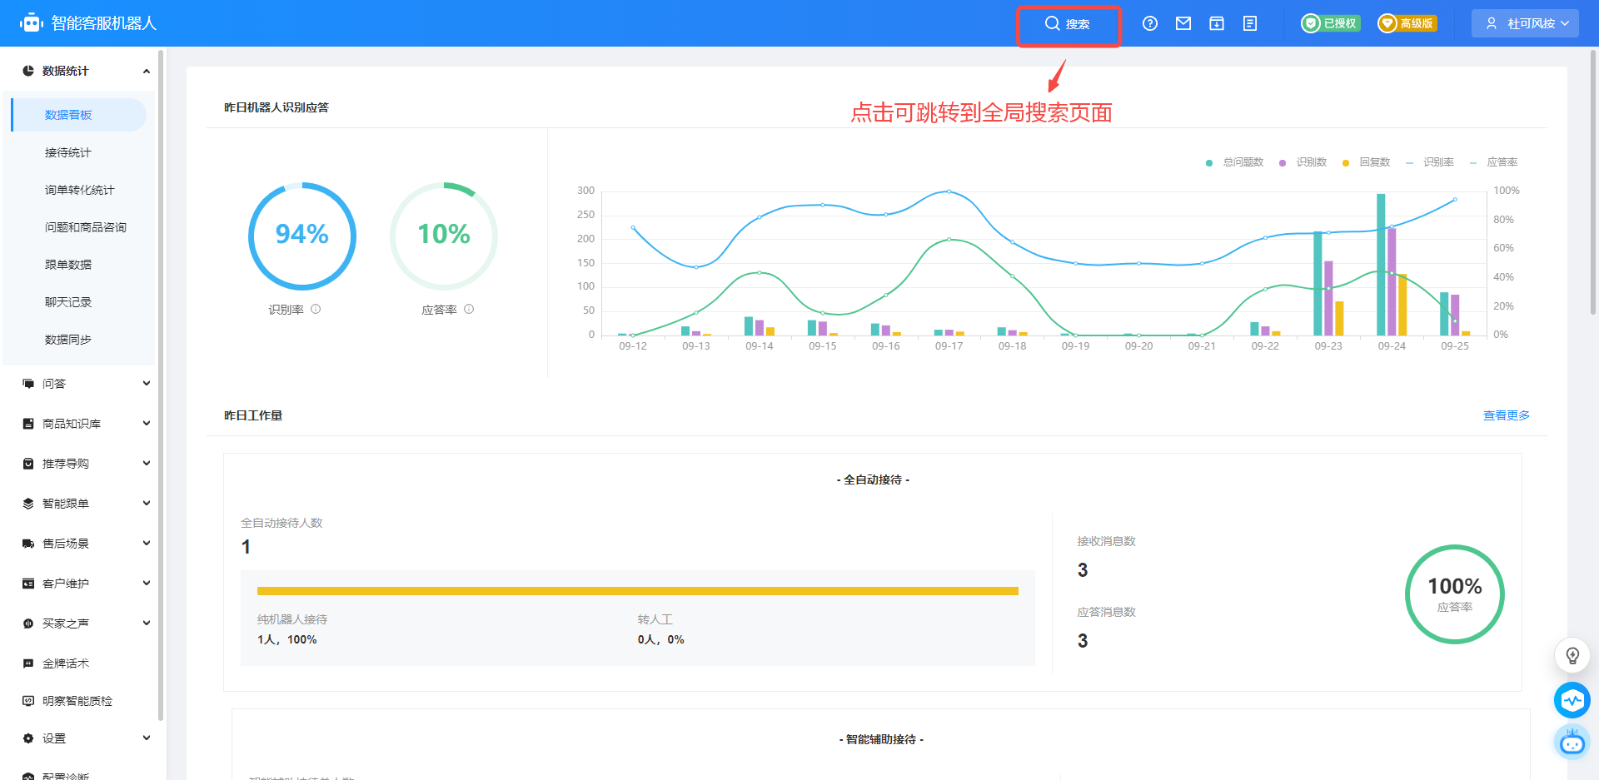Click the 已授权 authorized badge

[x=1331, y=23]
